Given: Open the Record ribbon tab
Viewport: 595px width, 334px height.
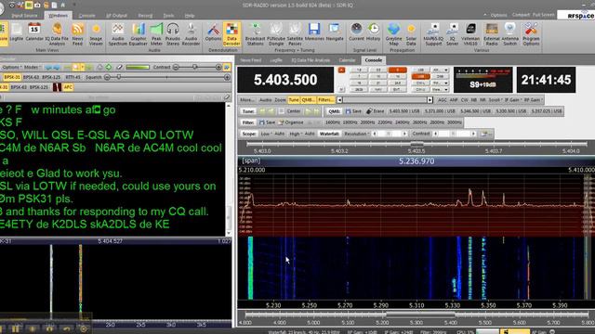Looking at the screenshot, I should click(145, 16).
